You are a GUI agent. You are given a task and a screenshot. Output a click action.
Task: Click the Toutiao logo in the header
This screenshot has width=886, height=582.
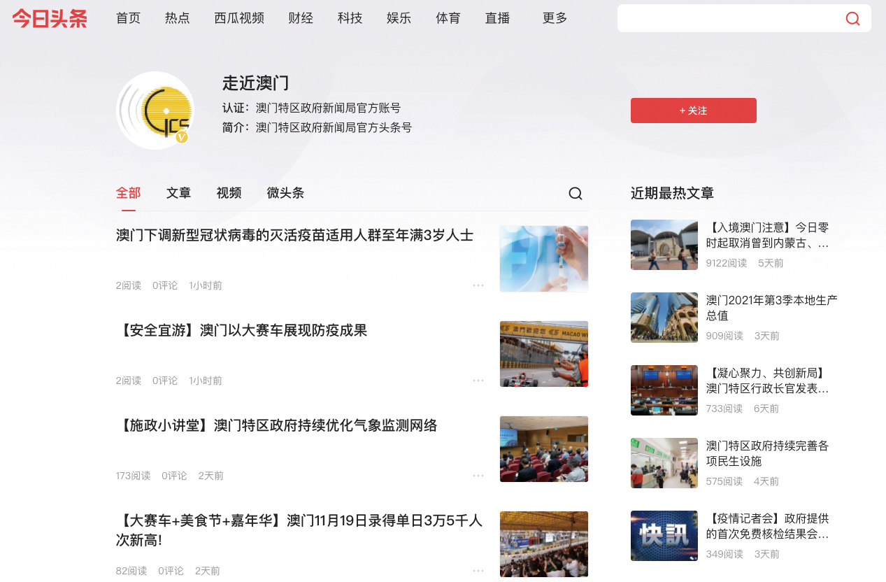[x=50, y=19]
